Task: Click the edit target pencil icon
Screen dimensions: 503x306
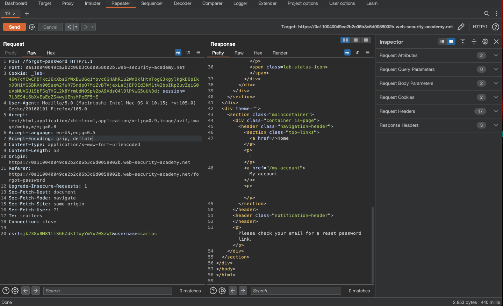Action: [461, 27]
